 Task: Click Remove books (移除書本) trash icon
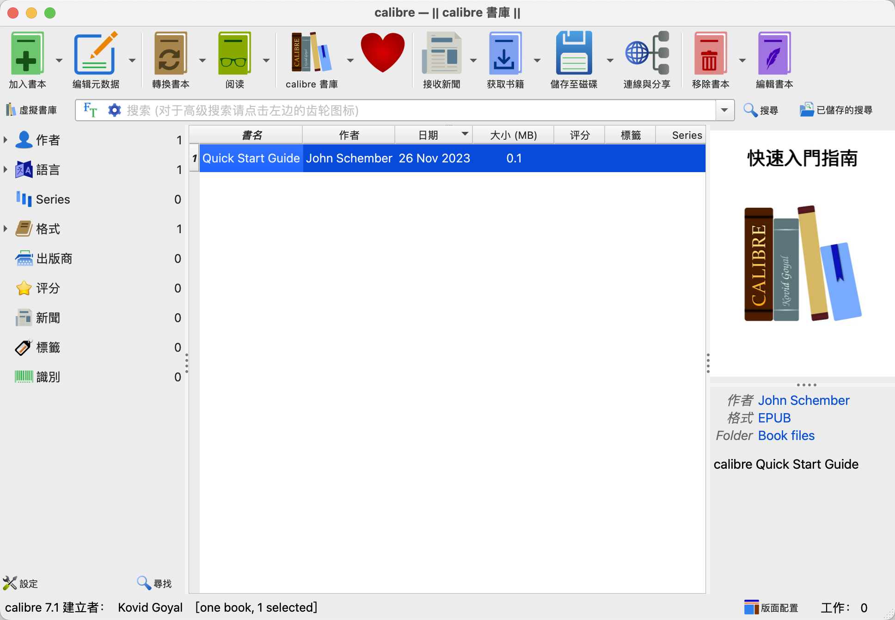point(710,53)
